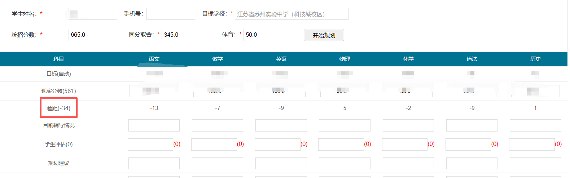Click the 数学 gap value -7
This screenshot has width=570, height=178.
(218, 108)
